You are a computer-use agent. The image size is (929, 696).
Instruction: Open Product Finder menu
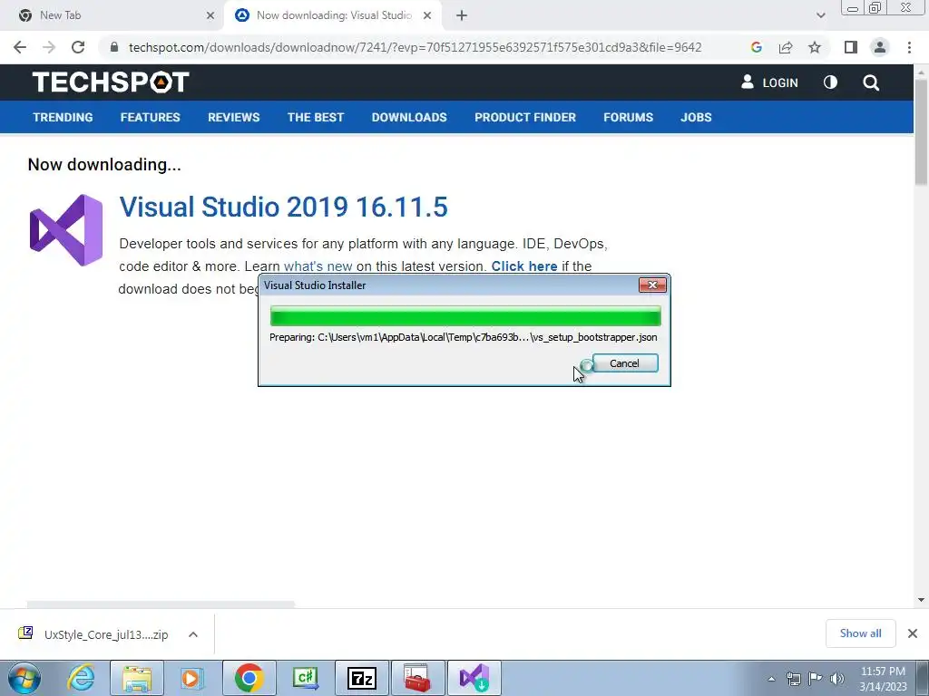525,117
